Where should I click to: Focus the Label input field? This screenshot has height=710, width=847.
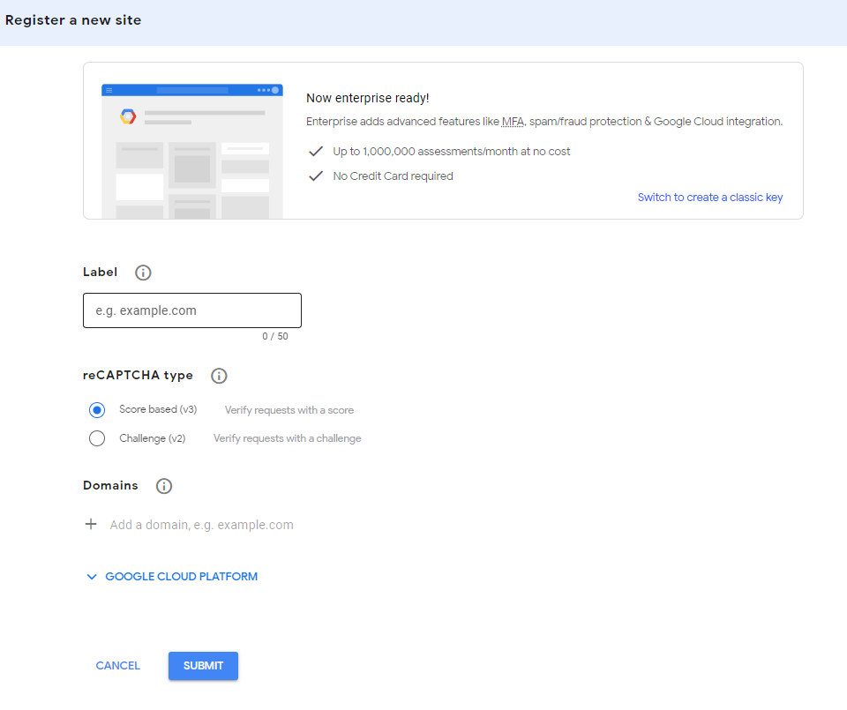(192, 310)
